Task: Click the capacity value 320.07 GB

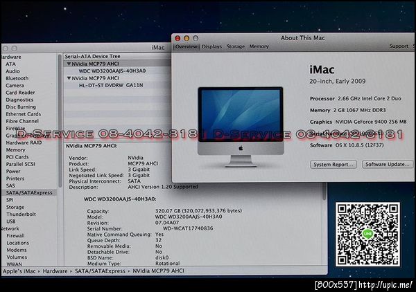Action: [198, 211]
